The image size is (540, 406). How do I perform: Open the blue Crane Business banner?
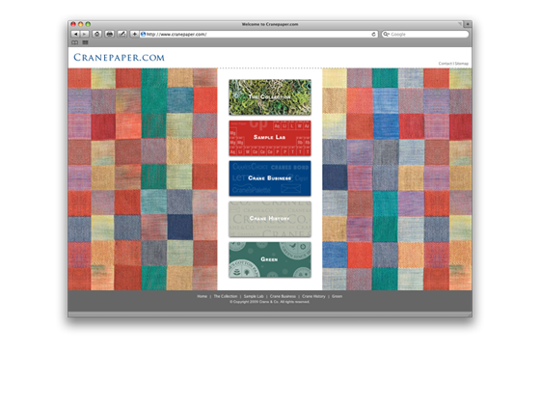pos(270,178)
